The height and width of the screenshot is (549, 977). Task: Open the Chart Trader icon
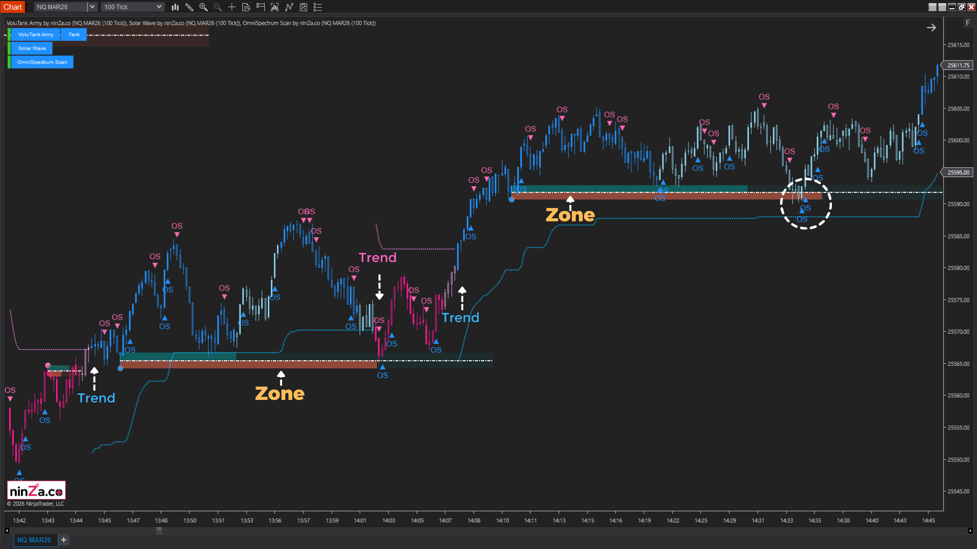261,7
